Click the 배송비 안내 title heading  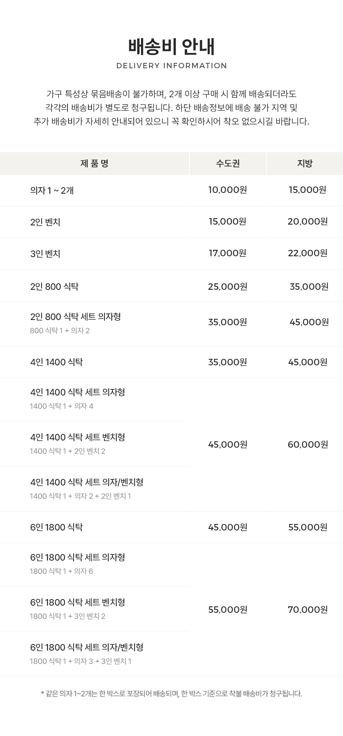tap(171, 47)
